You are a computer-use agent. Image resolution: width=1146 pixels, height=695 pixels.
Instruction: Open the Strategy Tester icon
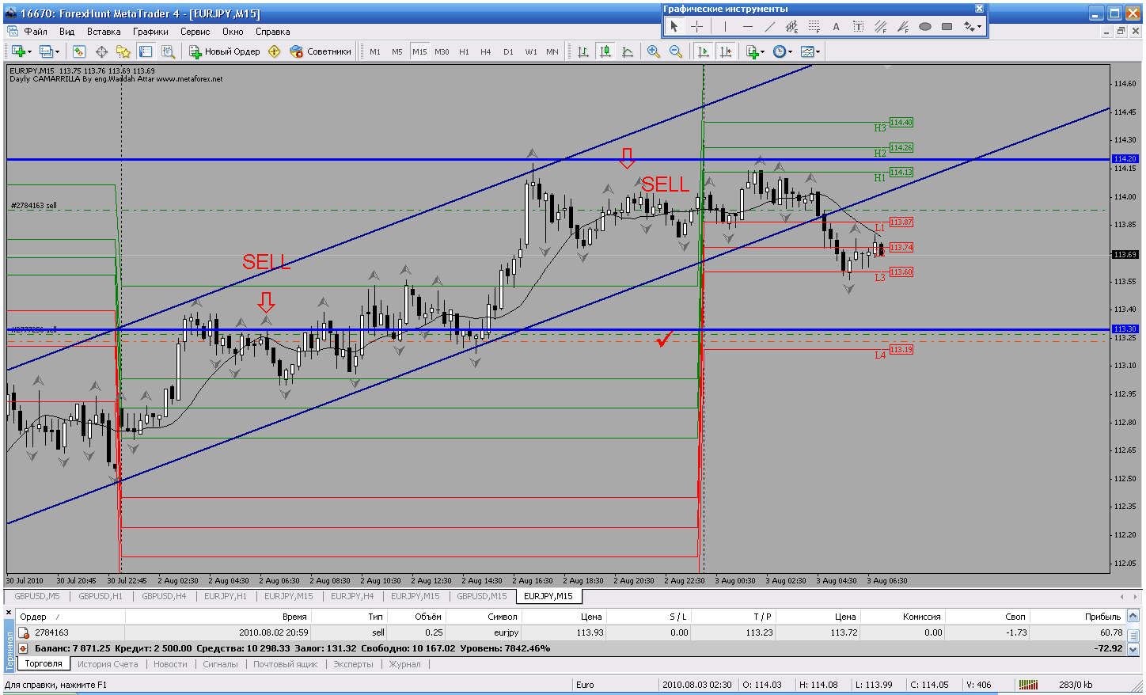click(168, 51)
